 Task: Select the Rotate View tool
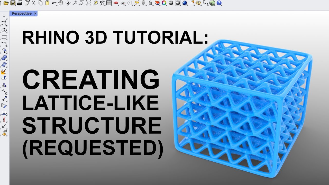pyautogui.click(x=68, y=3)
